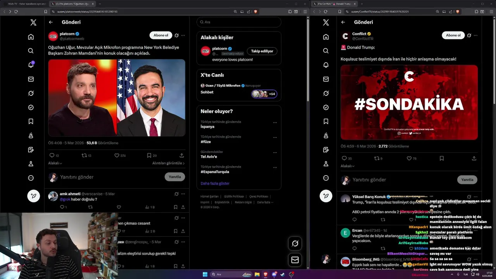496x279 pixels.
Task: Focus the Ara search field on X
Action: [239, 22]
